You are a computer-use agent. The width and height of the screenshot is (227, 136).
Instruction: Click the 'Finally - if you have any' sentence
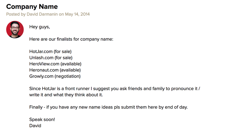click(x=108, y=107)
